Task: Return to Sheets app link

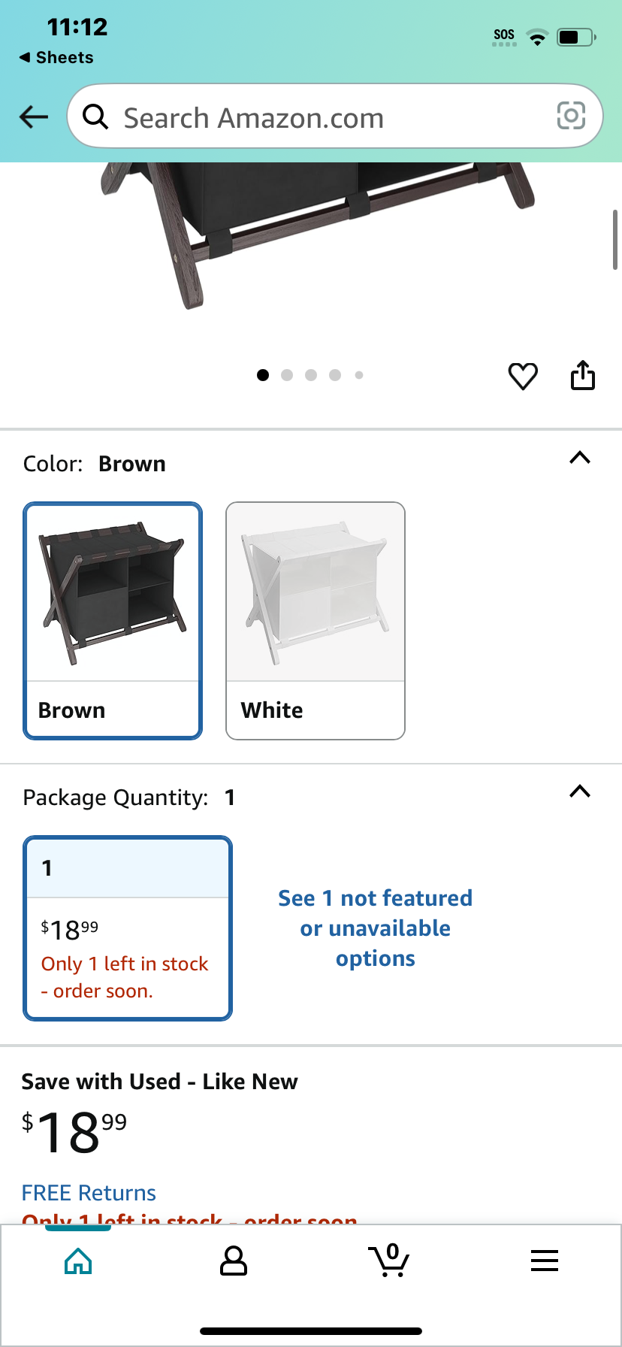Action: click(x=56, y=57)
